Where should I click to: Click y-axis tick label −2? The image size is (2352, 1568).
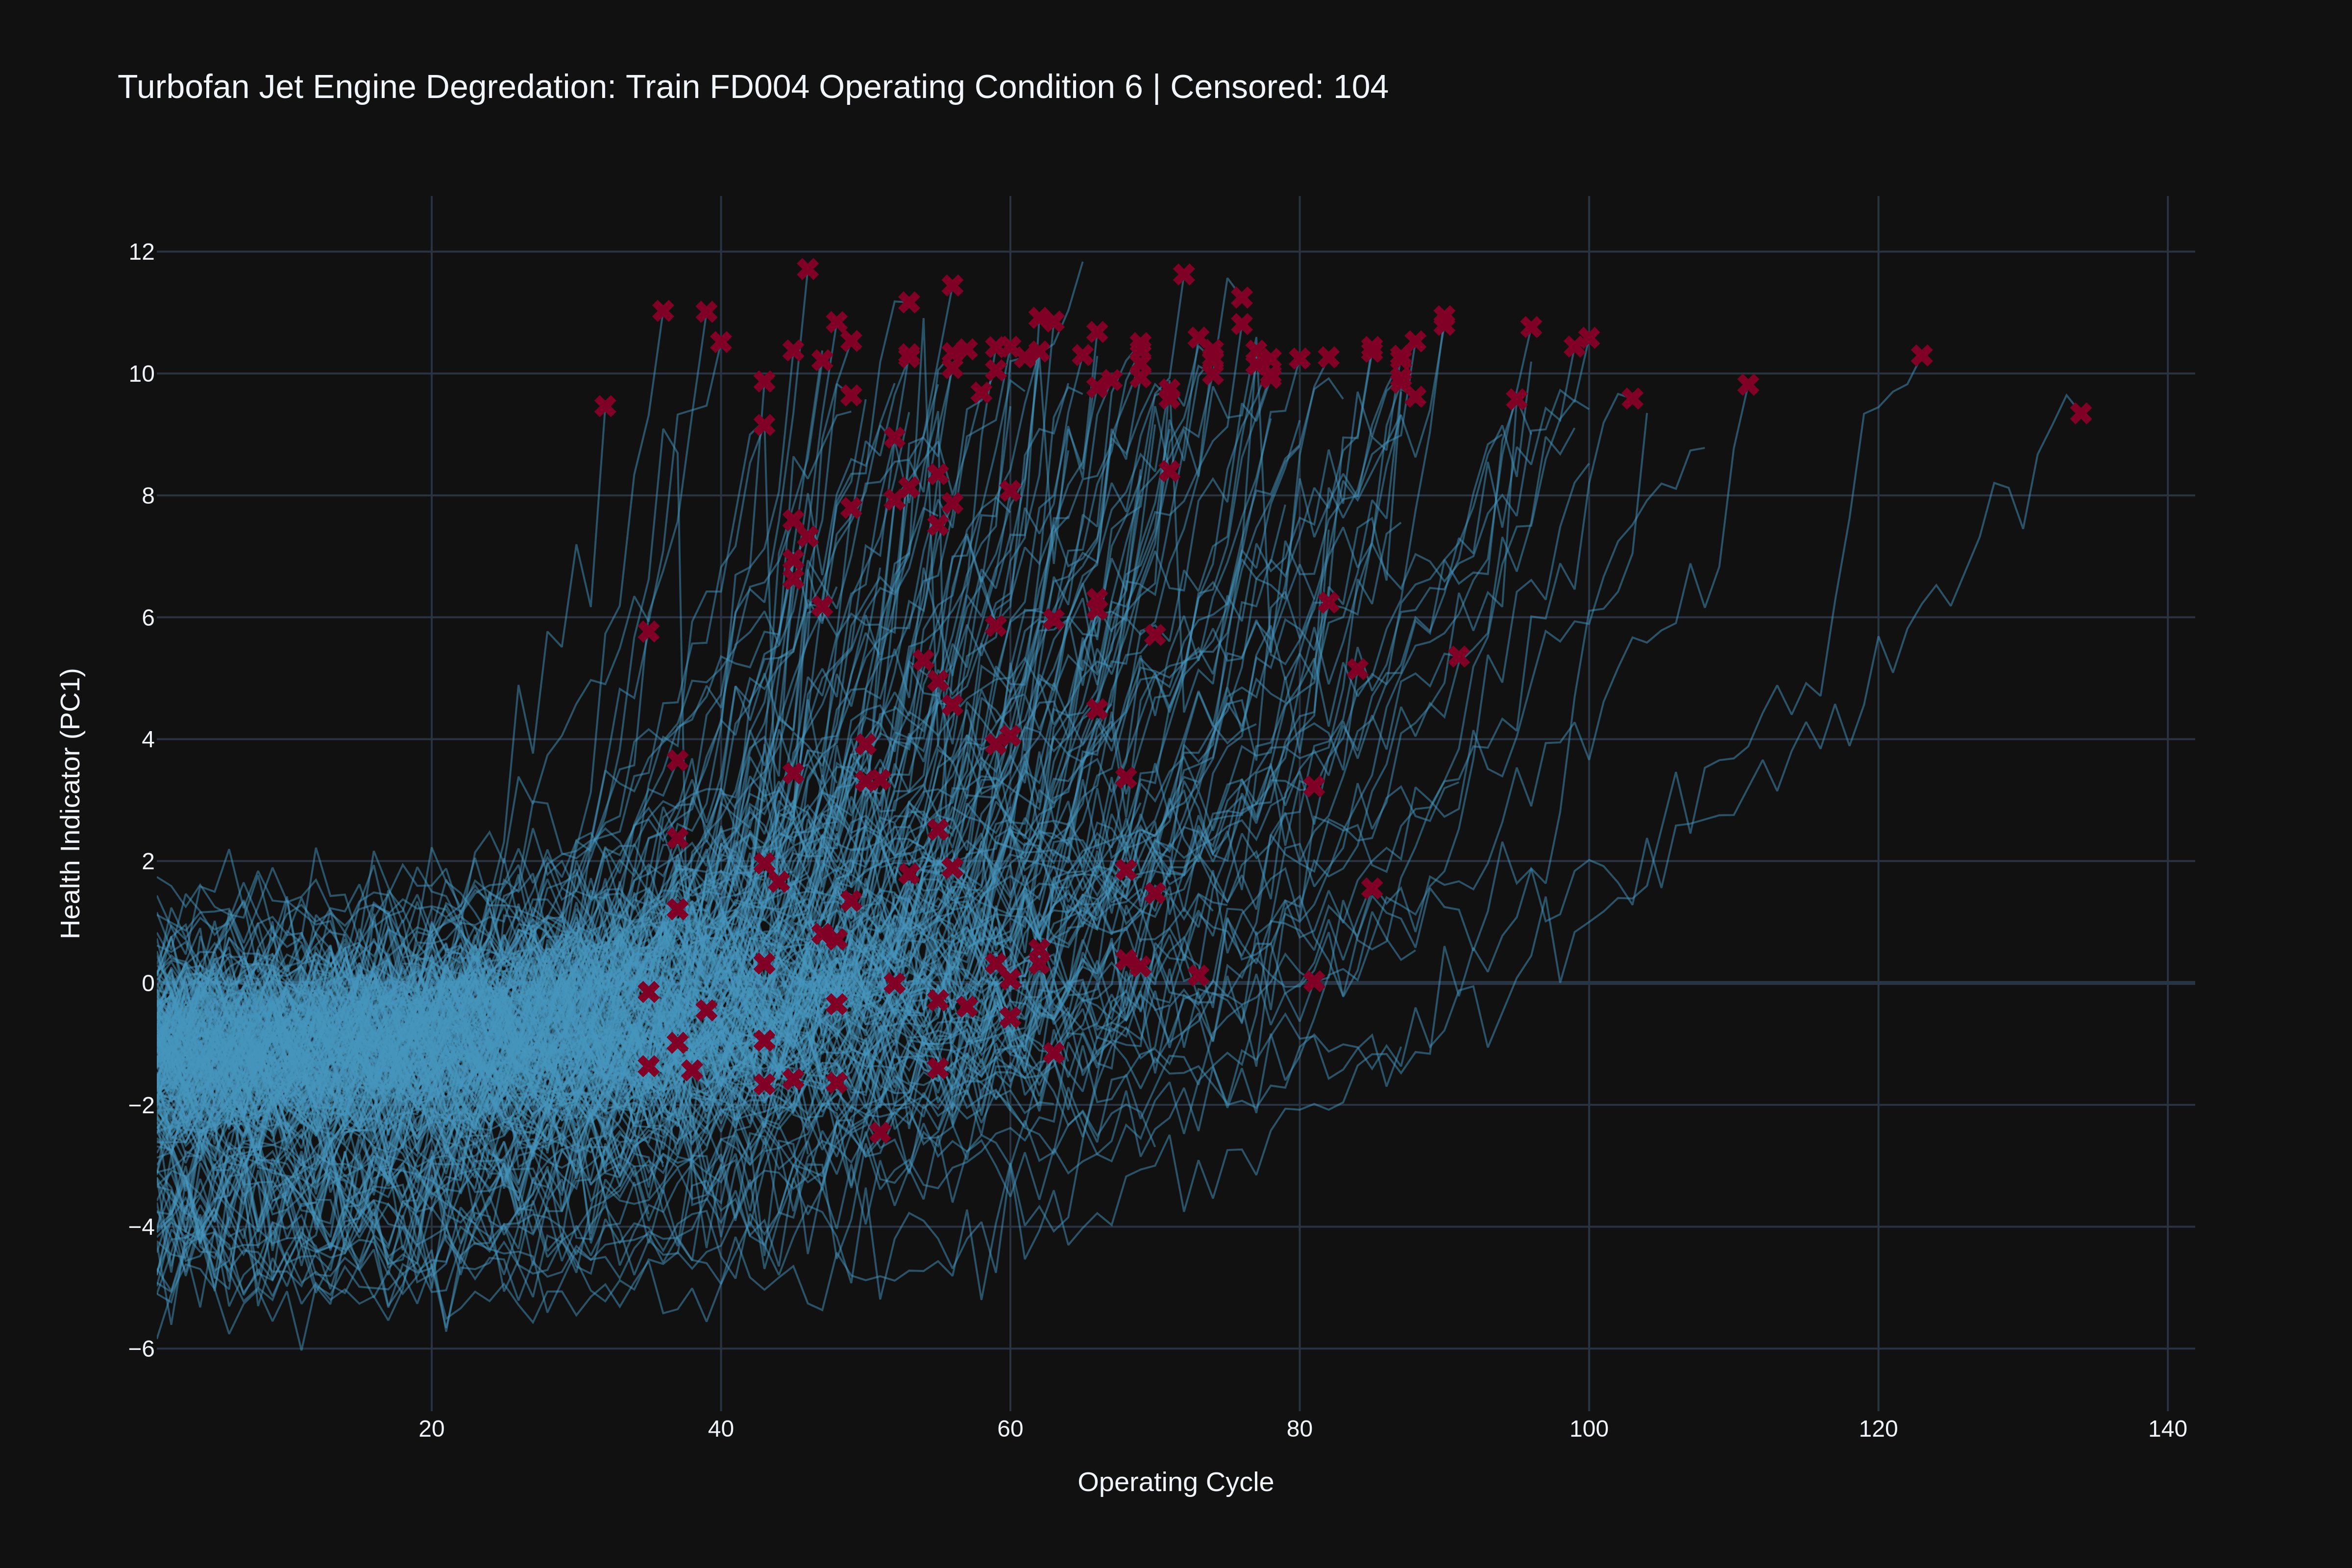(x=142, y=1105)
